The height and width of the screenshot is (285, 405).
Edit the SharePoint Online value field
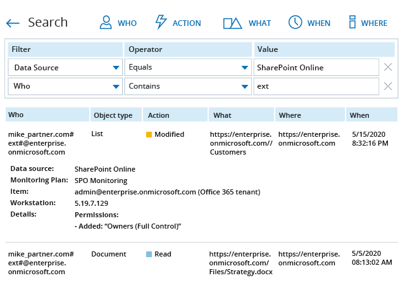click(x=316, y=68)
